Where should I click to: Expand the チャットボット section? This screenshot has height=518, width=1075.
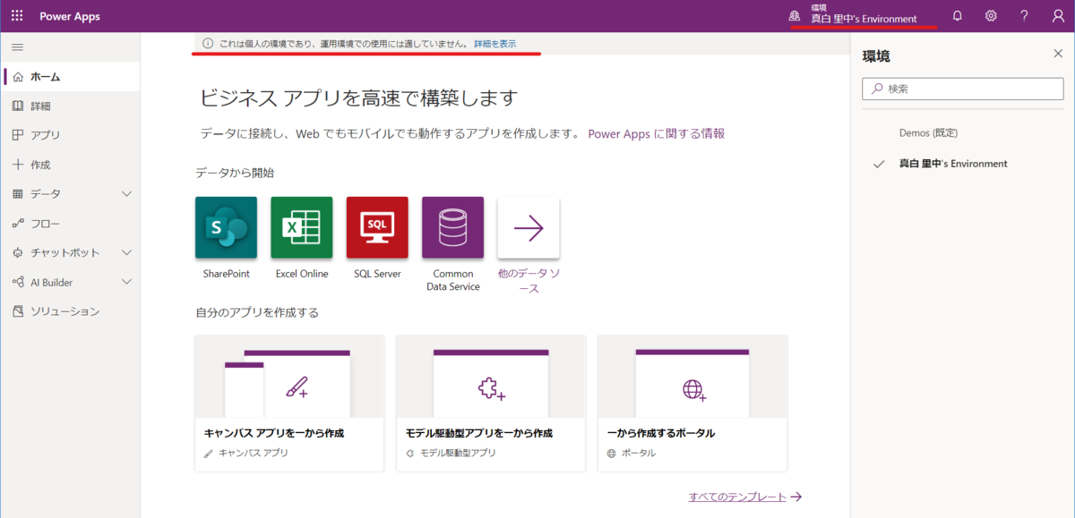click(125, 252)
